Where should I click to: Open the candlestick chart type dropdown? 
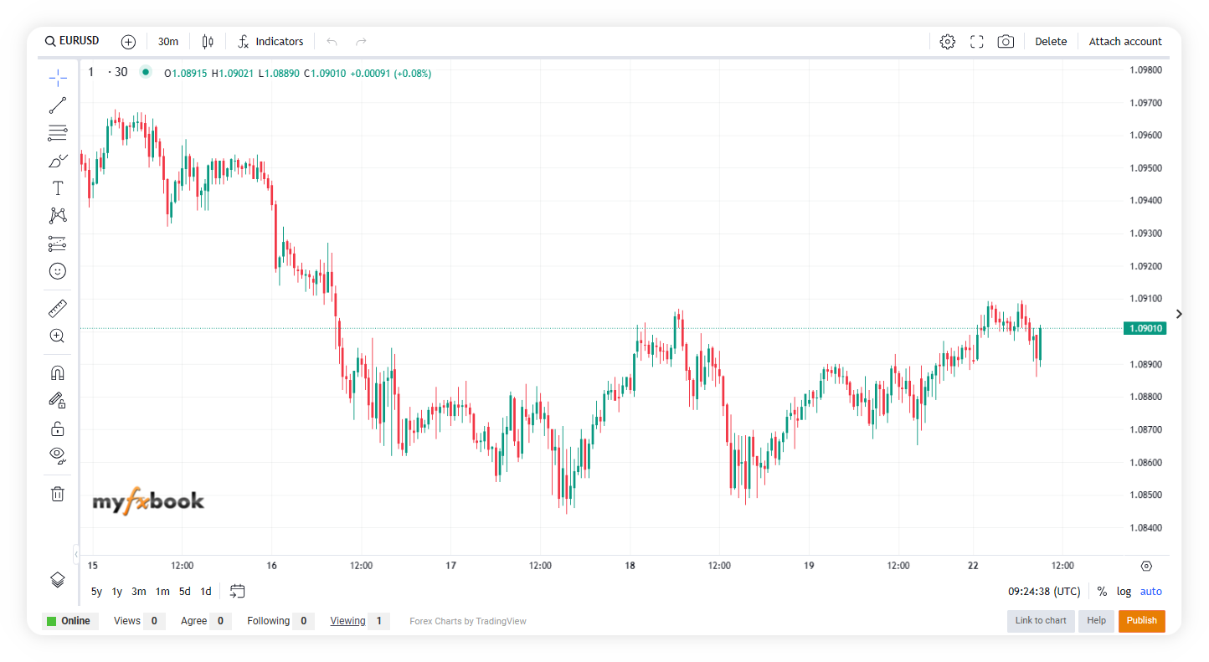[208, 42]
